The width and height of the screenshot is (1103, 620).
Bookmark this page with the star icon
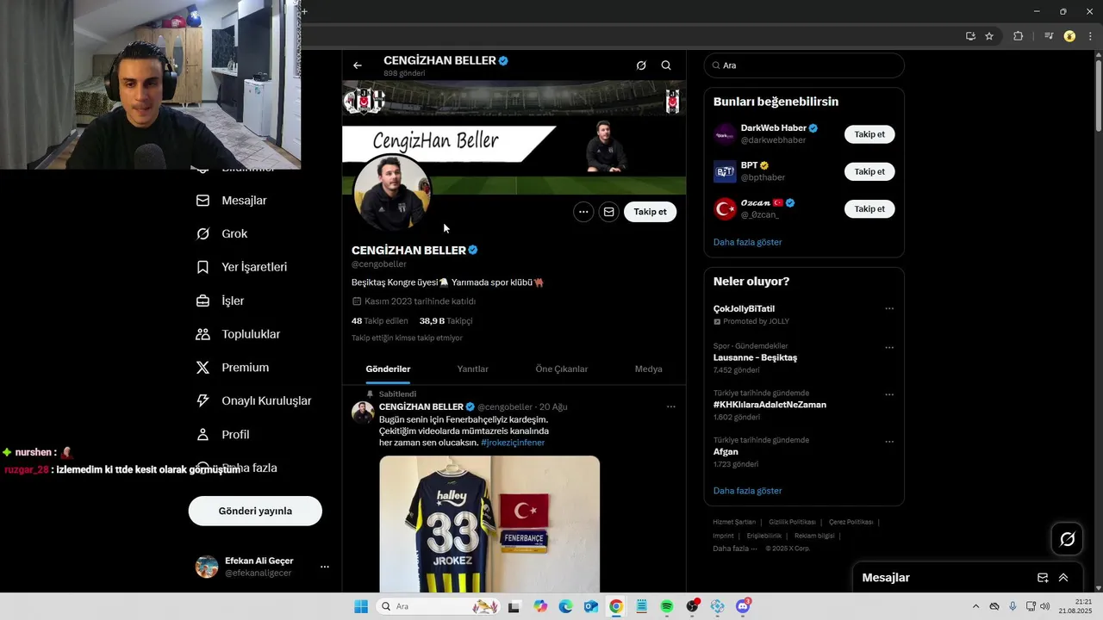[x=989, y=36]
